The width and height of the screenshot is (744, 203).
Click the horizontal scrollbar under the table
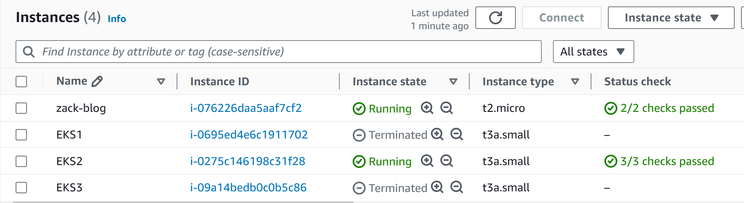[183, 202]
